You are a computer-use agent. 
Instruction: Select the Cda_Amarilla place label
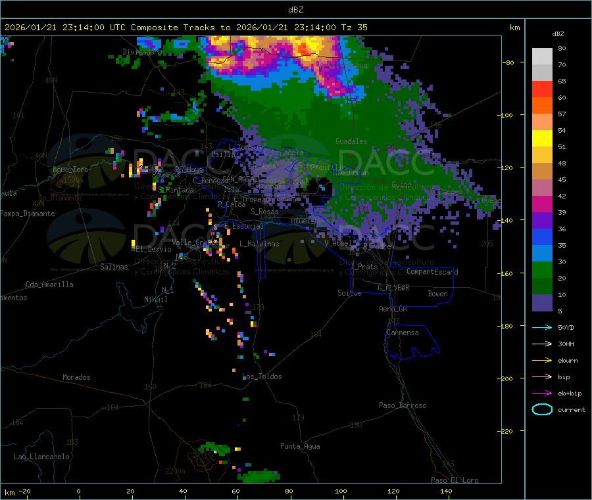tap(49, 284)
